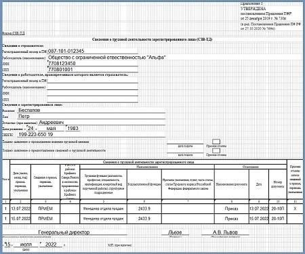This screenshot has height=254, width=305.
Task: Click the surname field Беспалов
Action: tap(91, 110)
